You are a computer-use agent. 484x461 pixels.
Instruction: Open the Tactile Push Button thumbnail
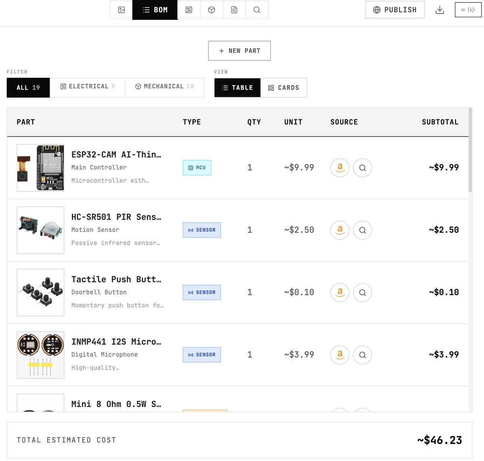tap(40, 292)
